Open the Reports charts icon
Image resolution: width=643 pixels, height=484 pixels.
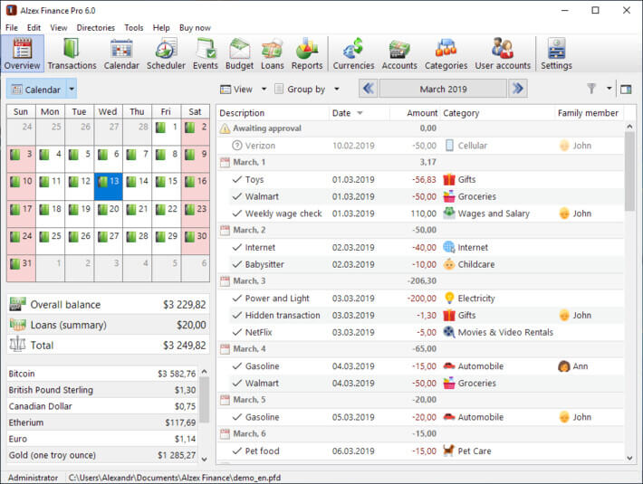[x=307, y=54]
